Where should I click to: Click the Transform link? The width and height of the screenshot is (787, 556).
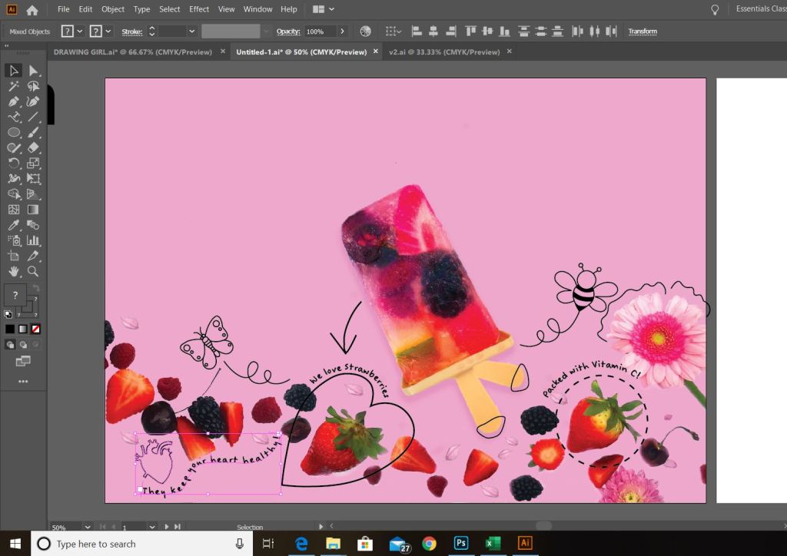click(643, 31)
